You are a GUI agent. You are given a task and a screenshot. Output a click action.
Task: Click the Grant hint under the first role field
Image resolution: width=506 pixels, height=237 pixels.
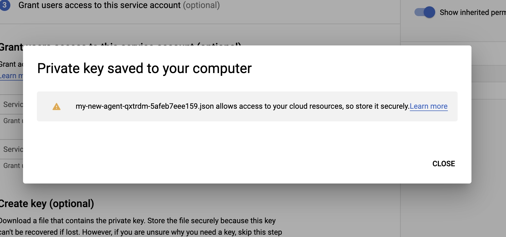13,121
